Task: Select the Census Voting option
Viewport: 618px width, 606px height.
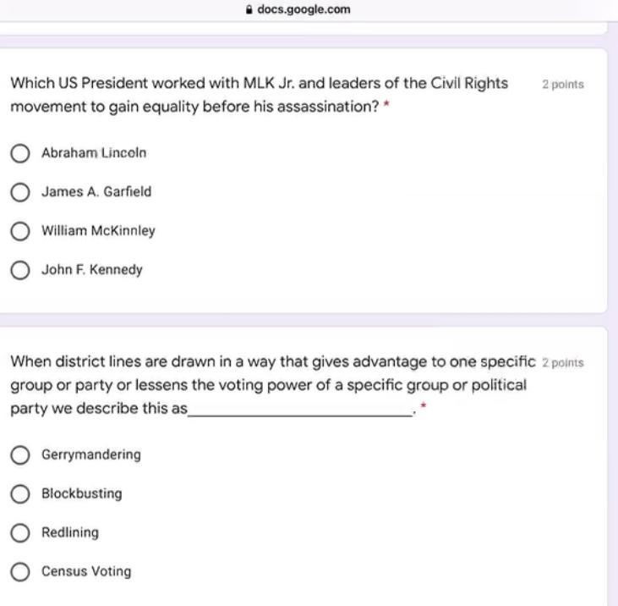Action: [x=20, y=572]
